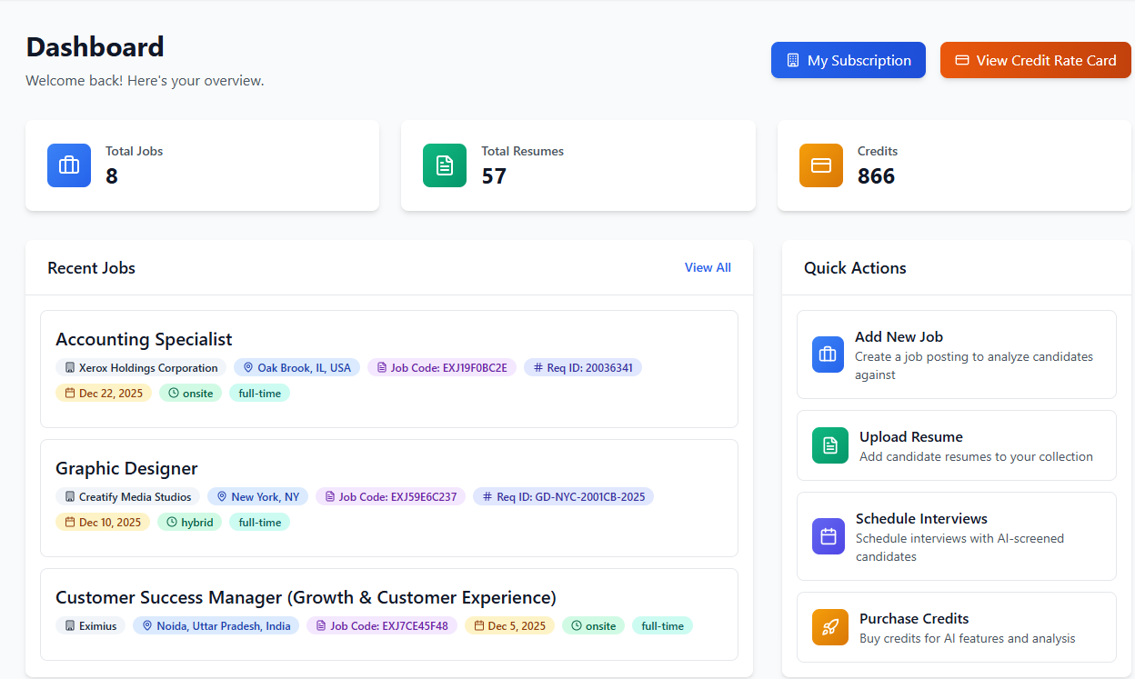The width and height of the screenshot is (1135, 679).
Task: Choose the Add New Job quick action title
Action: pyautogui.click(x=899, y=336)
